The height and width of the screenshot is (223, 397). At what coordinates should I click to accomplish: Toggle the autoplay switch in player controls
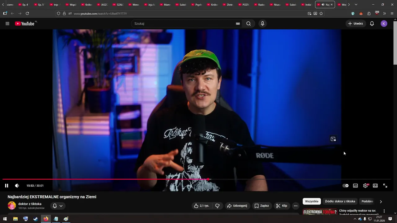tap(346, 186)
